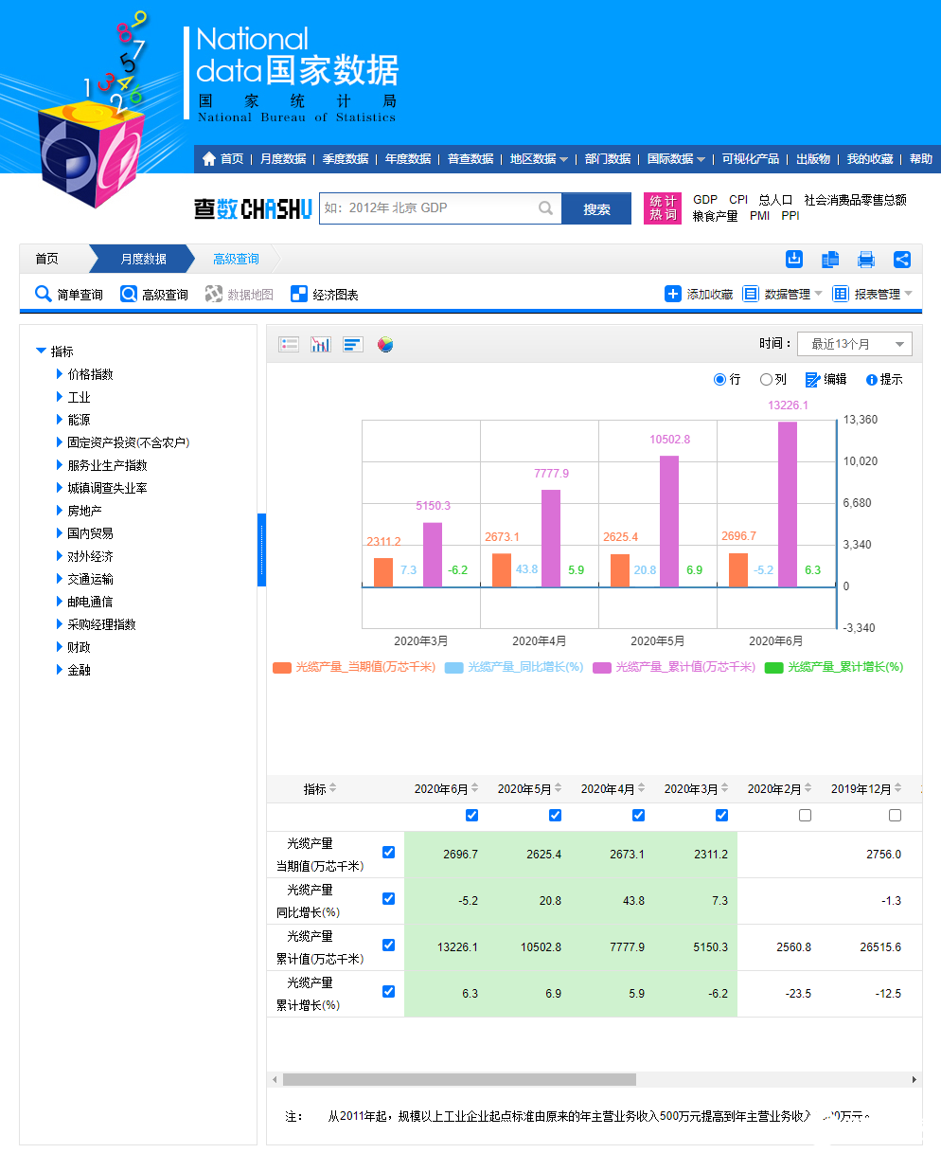941x1153 pixels.
Task: Click the download data icon
Action: point(793,259)
